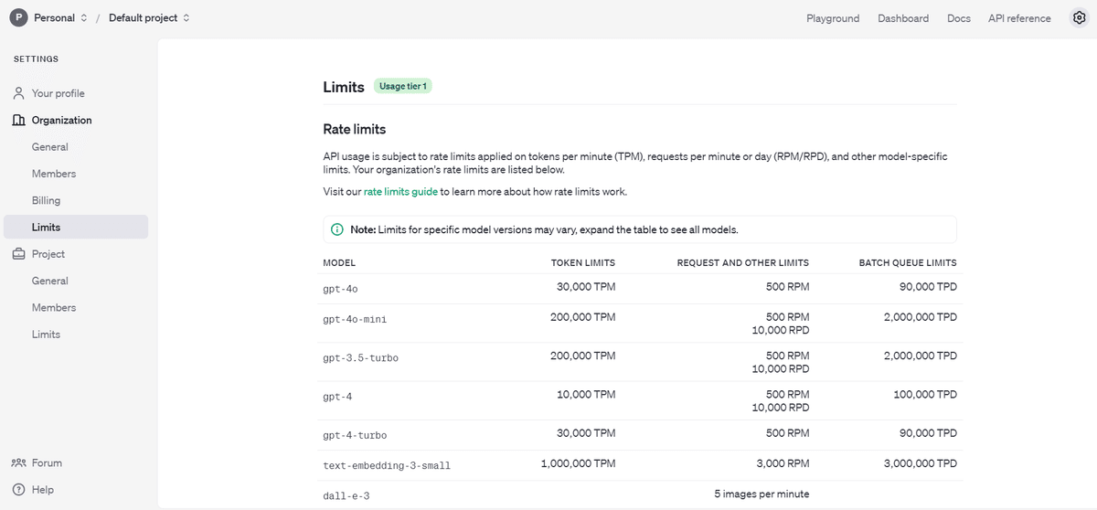Screen dimensions: 1097x510
Task: Click the Forum people icon
Action: coord(18,462)
